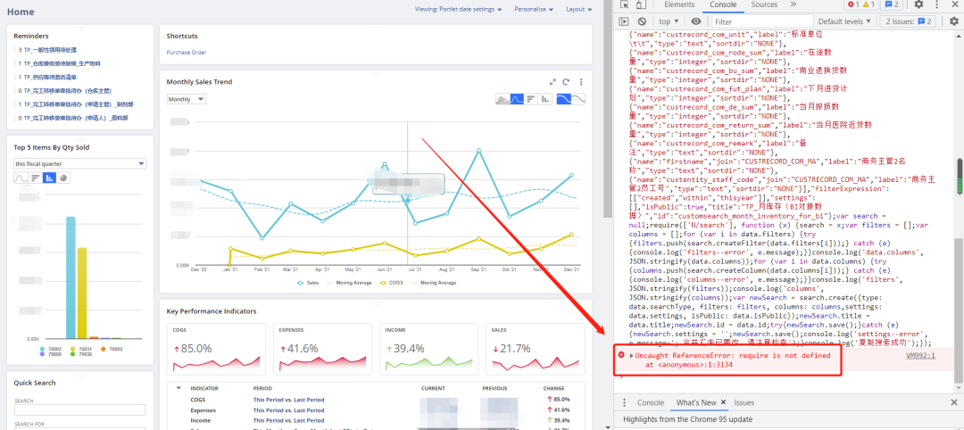This screenshot has height=430, width=964.
Task: Toggle the device toolbar icon
Action: (x=641, y=4)
